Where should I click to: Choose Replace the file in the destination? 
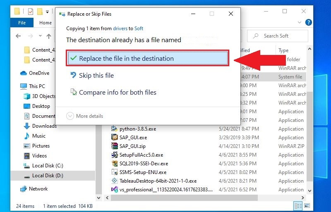[x=148, y=58]
